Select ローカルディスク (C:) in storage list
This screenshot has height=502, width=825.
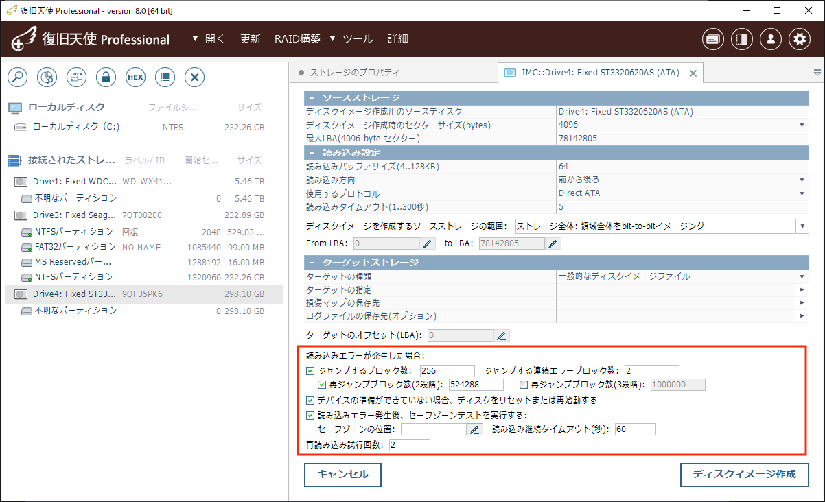[144, 127]
